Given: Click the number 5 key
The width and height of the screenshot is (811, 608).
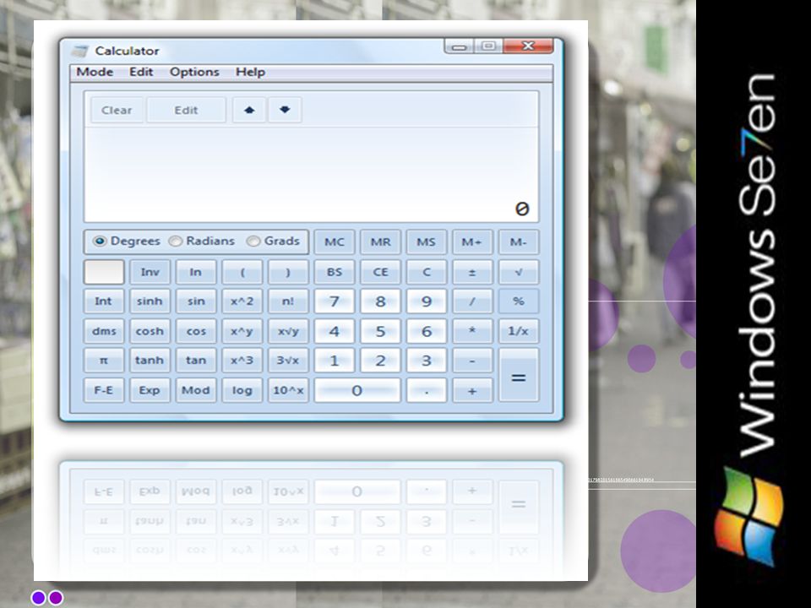Looking at the screenshot, I should click(380, 331).
